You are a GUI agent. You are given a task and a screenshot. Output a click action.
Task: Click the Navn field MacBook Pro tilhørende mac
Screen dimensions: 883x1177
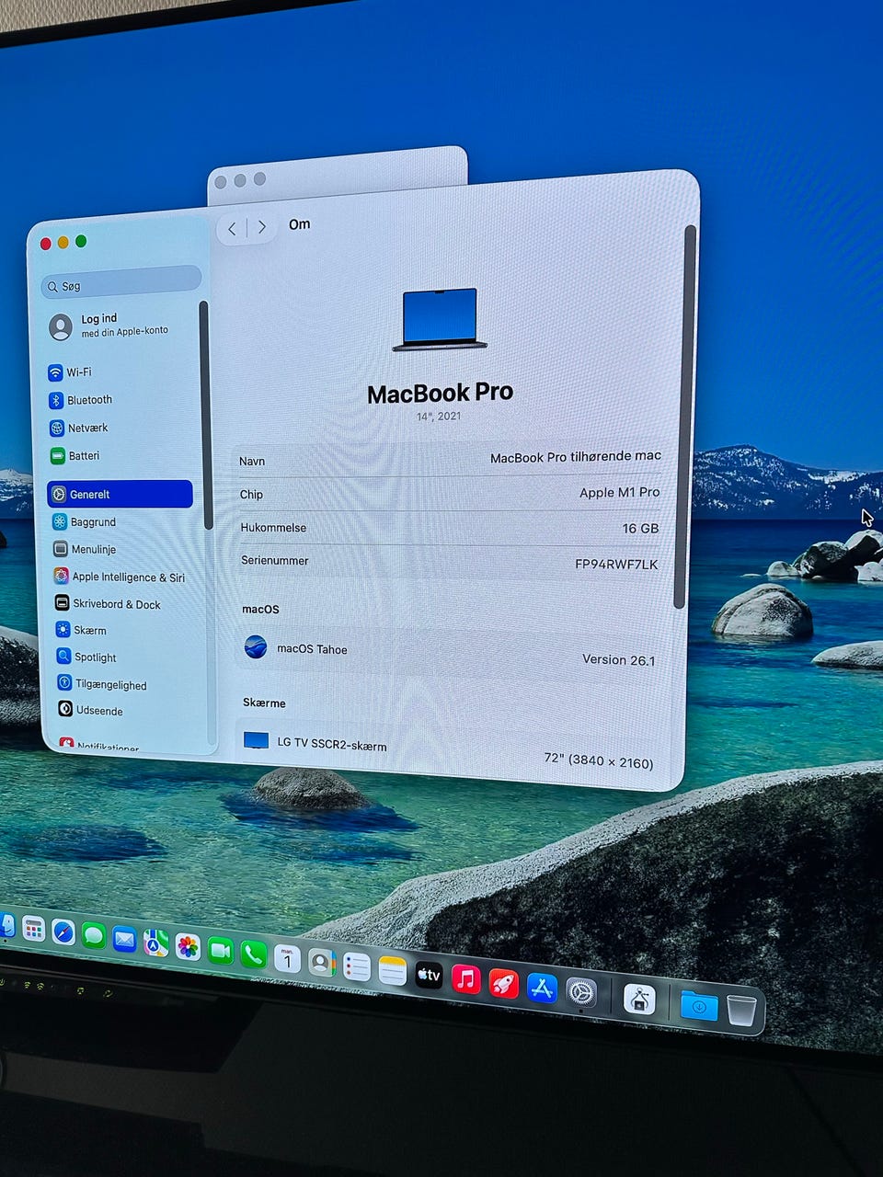point(575,456)
